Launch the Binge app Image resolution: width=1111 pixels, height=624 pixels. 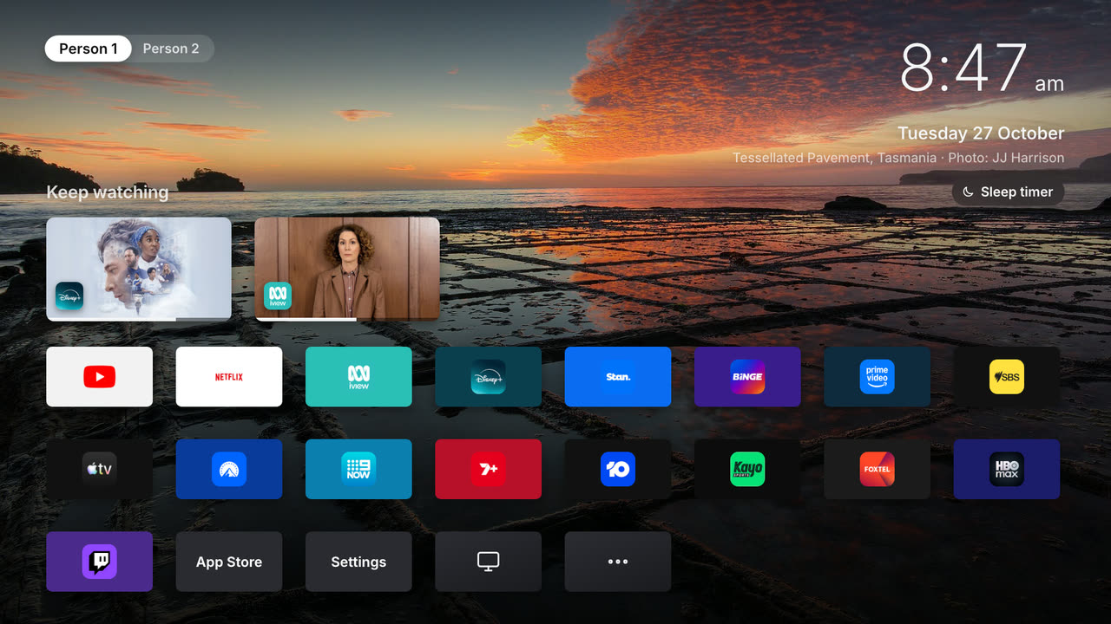(747, 377)
